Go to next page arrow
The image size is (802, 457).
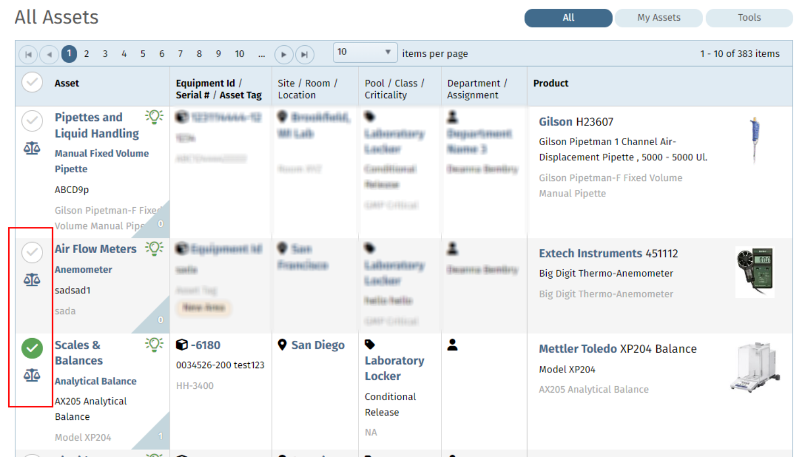click(284, 54)
